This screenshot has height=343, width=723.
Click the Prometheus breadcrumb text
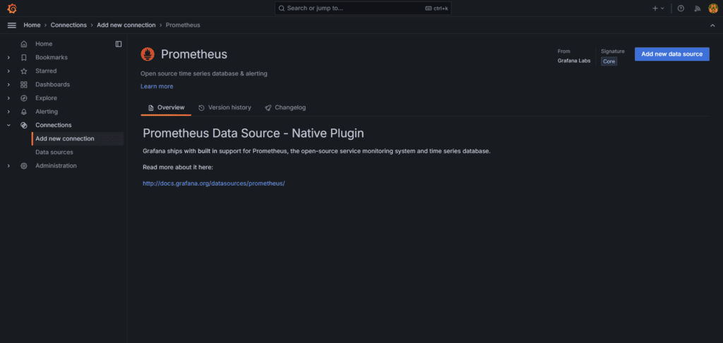coord(183,25)
